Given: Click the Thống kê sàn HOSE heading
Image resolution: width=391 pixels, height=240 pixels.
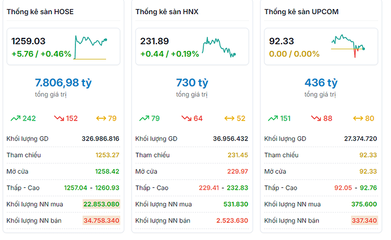Looking at the screenshot, I should coord(40,12).
